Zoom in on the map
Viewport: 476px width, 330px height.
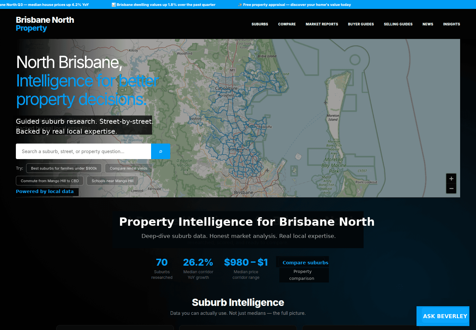click(x=451, y=179)
